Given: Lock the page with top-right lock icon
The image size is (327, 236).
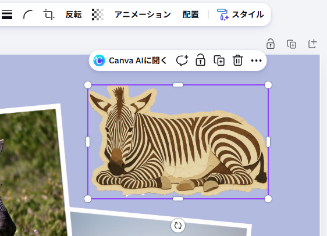Looking at the screenshot, I should point(271,44).
